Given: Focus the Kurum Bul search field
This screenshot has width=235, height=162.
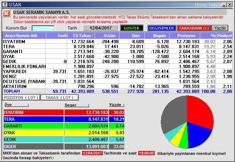Looking at the screenshot, I should click(43, 28).
